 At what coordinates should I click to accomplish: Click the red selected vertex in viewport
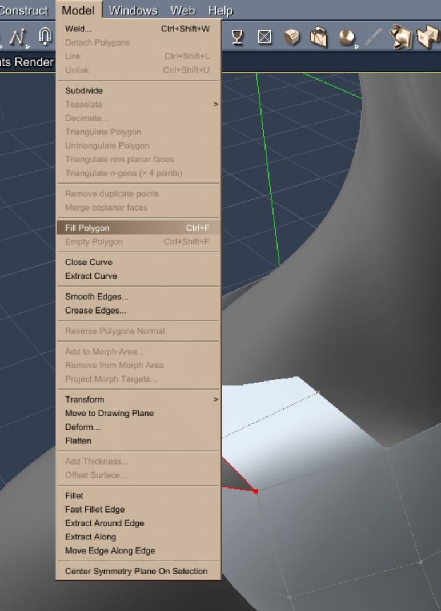coord(256,491)
